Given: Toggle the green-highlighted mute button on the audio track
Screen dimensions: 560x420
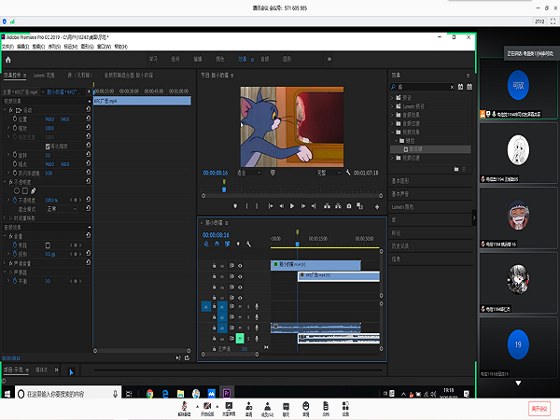Looking at the screenshot, I should [x=240, y=338].
